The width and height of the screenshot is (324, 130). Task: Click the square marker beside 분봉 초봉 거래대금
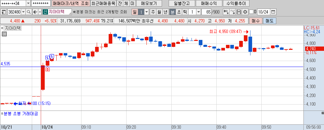[2, 114]
